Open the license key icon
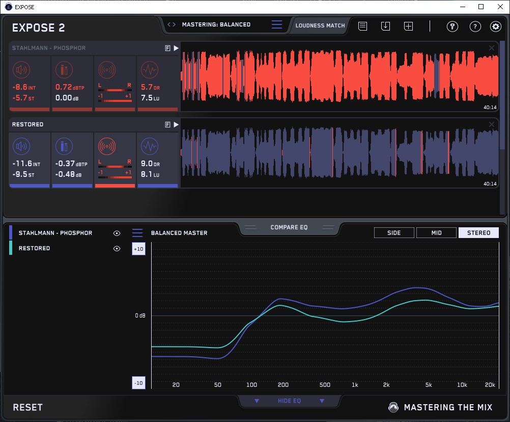Screen dimensions: 510x422 (452, 27)
